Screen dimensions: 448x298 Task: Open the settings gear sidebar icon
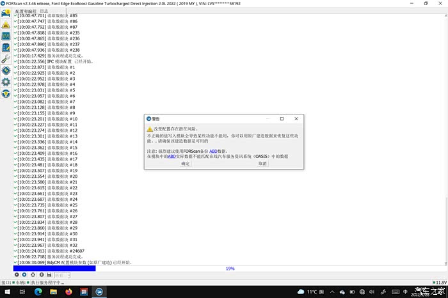click(6, 82)
